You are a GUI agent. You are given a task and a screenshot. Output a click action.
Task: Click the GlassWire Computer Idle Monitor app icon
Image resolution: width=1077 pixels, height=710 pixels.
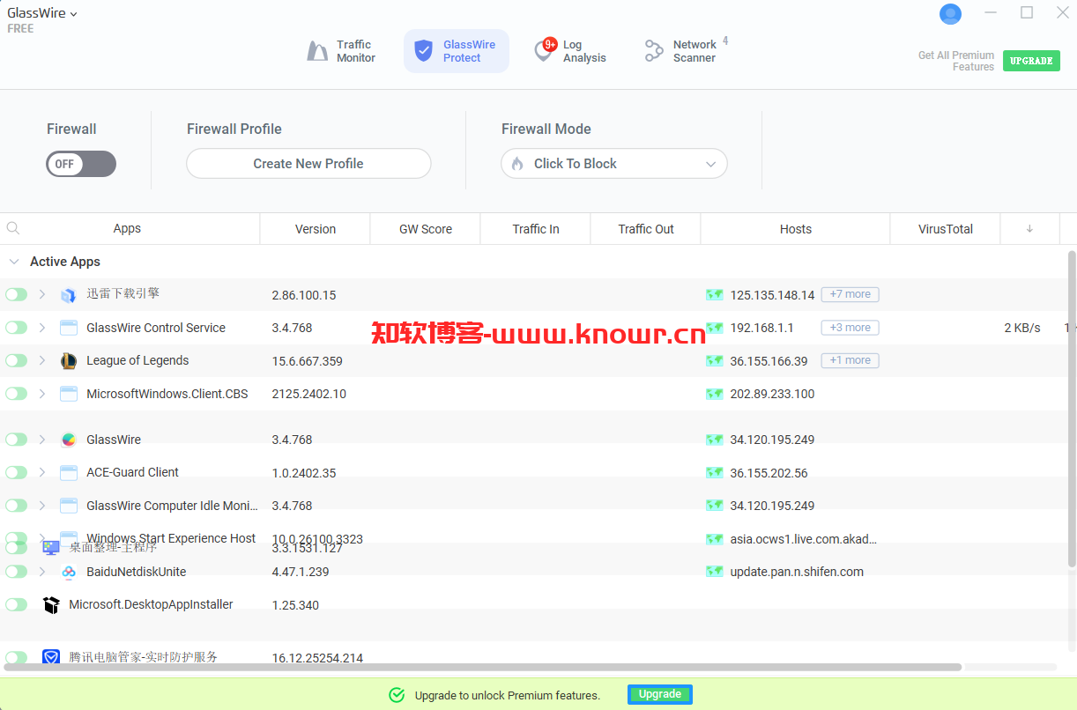click(69, 506)
